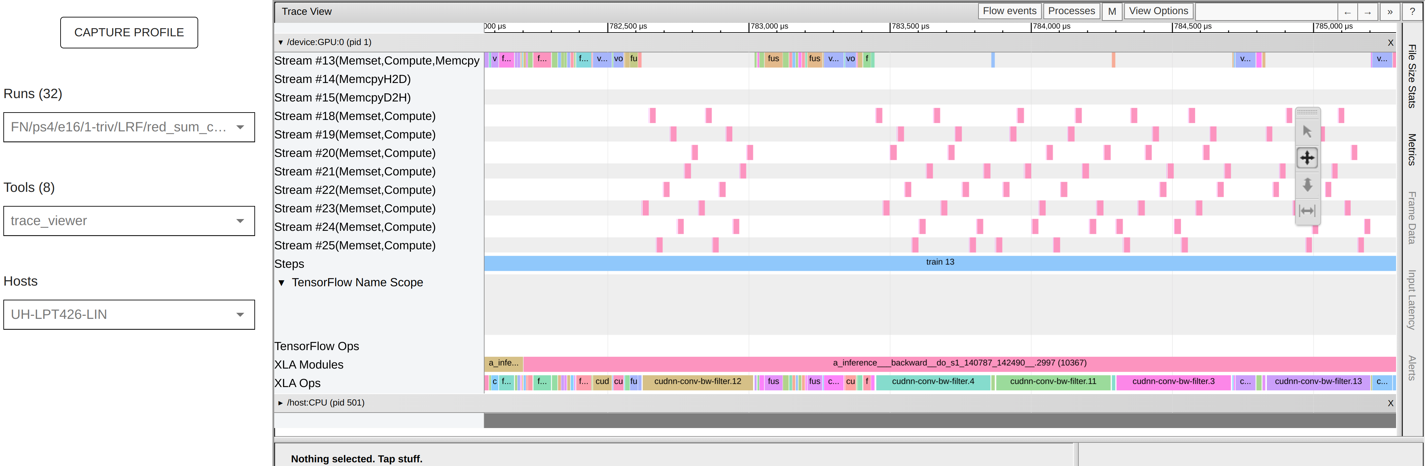Click Stream #21(Memset,Compute) track label
Screen dimensions: 1425x466
point(355,172)
